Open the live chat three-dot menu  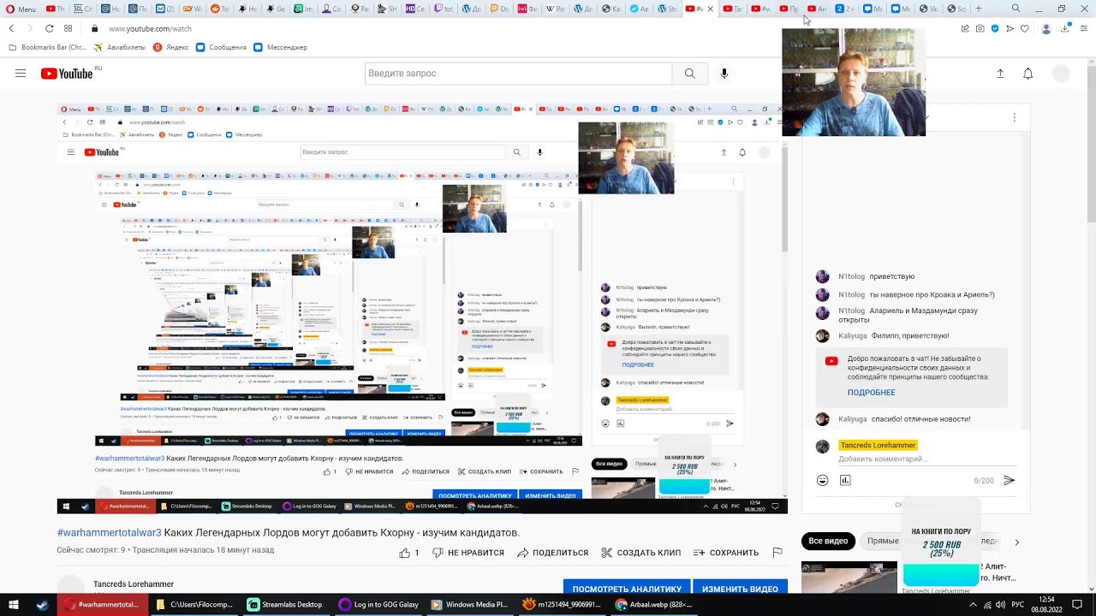pos(1015,118)
